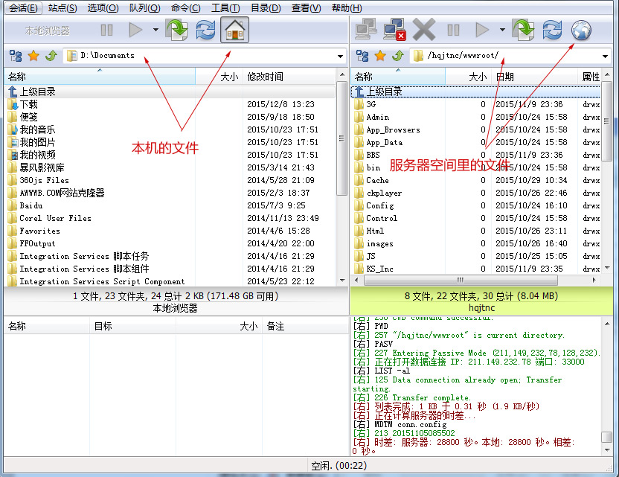Toggle the folder tree icon on local panel
This screenshot has width=619, height=477.
click(16, 55)
